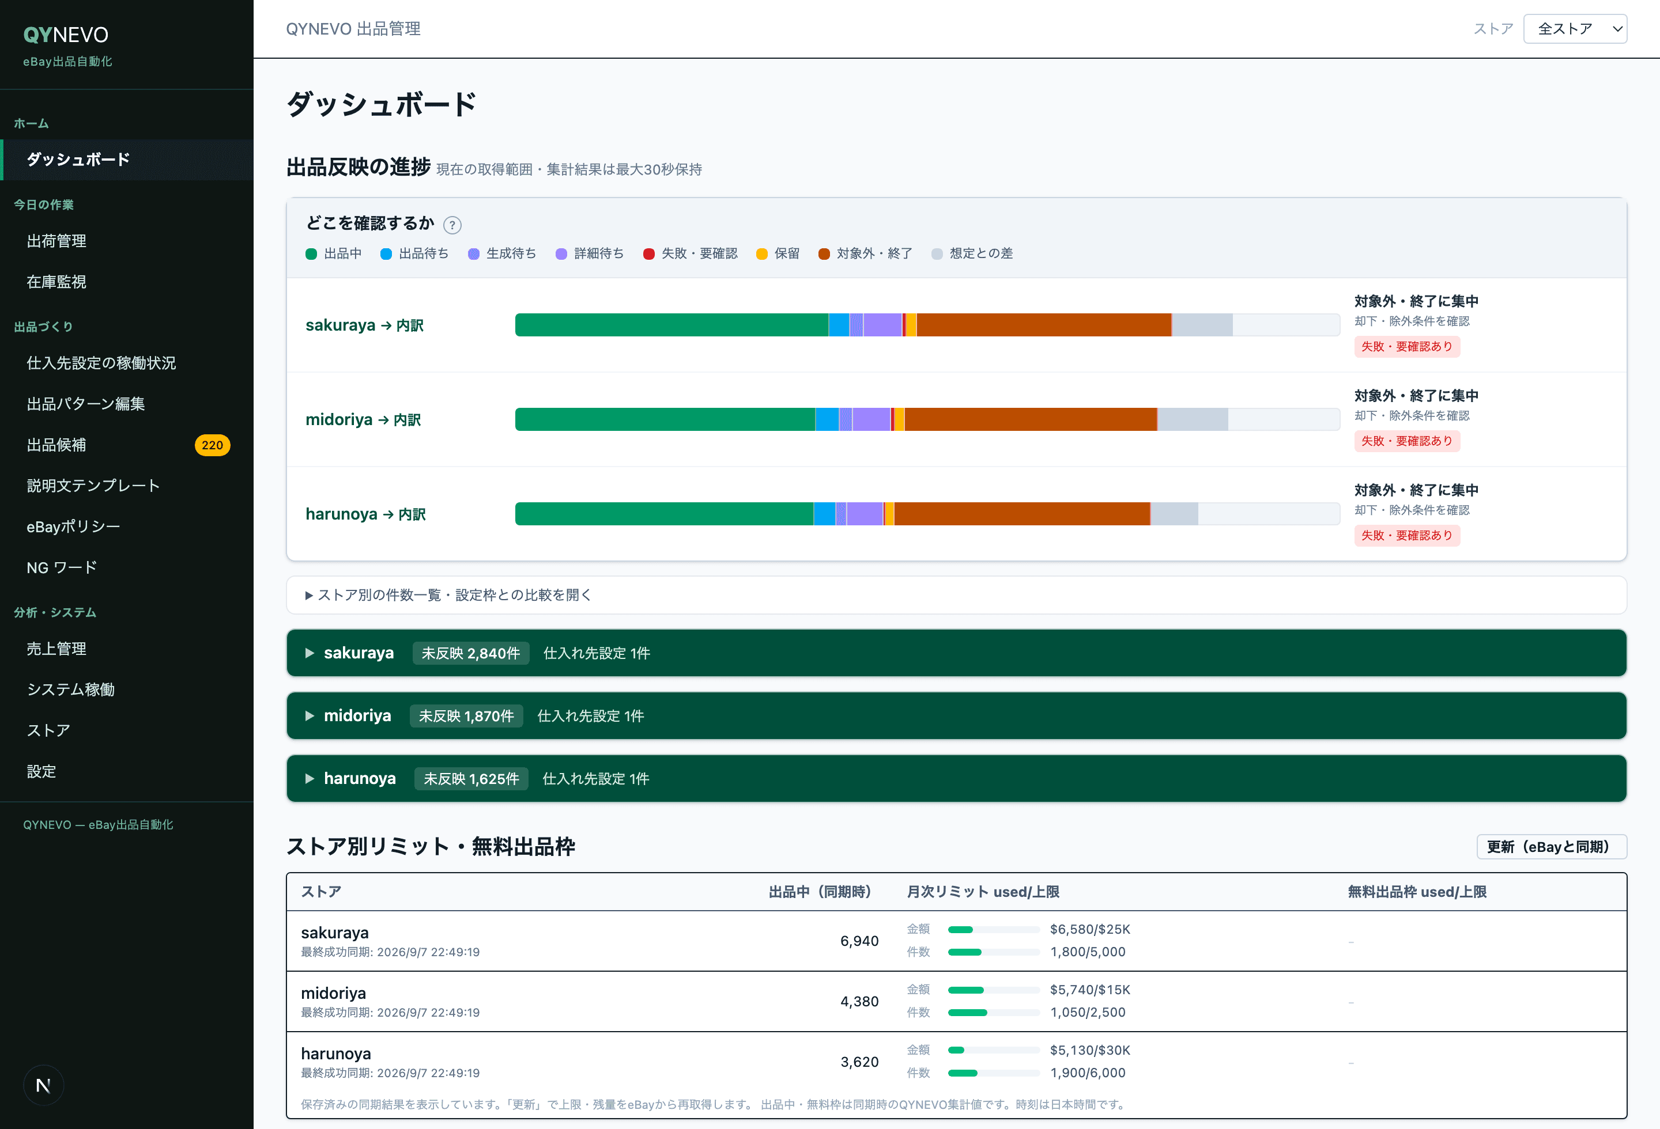Click harunoya 失敗・要確認あり badge
The image size is (1660, 1129).
click(1406, 535)
